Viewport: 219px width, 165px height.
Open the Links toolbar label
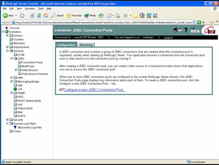212,22
